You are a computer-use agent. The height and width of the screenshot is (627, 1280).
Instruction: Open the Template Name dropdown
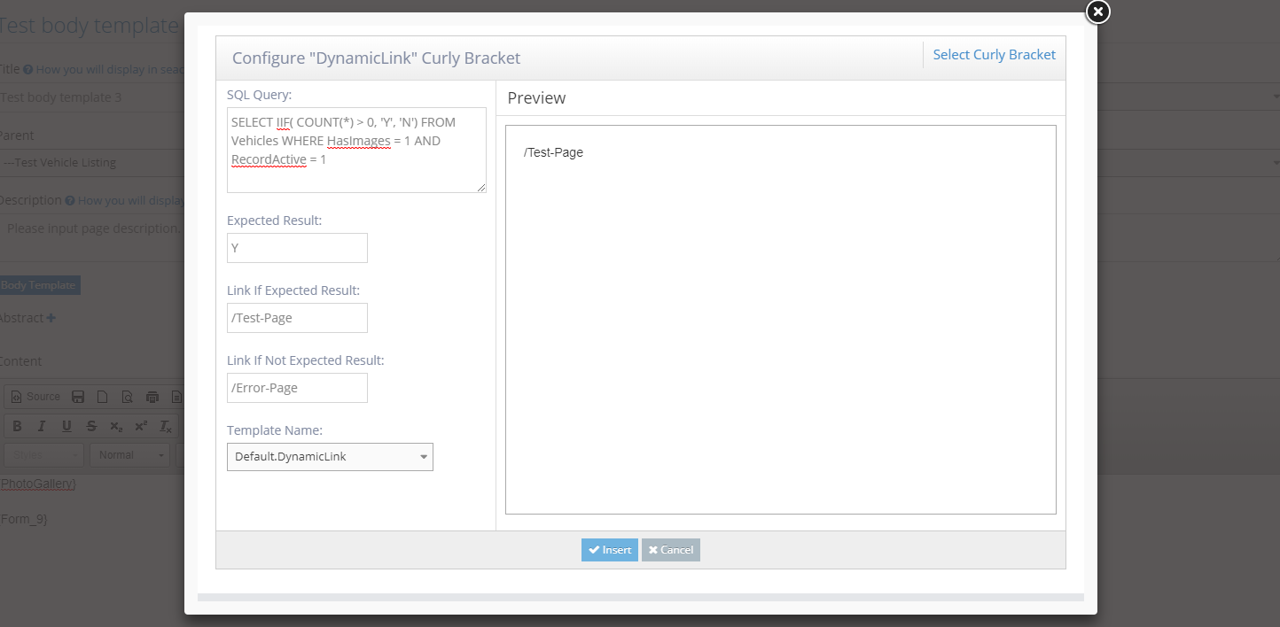click(x=330, y=457)
